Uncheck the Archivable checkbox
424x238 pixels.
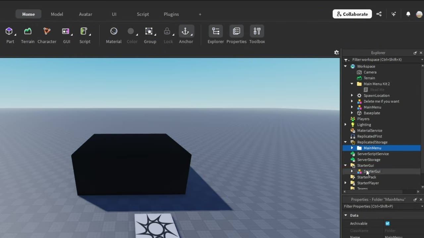388,223
